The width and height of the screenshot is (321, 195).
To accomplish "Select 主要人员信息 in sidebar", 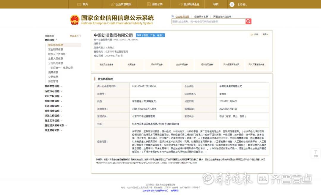I will click(x=56, y=59).
